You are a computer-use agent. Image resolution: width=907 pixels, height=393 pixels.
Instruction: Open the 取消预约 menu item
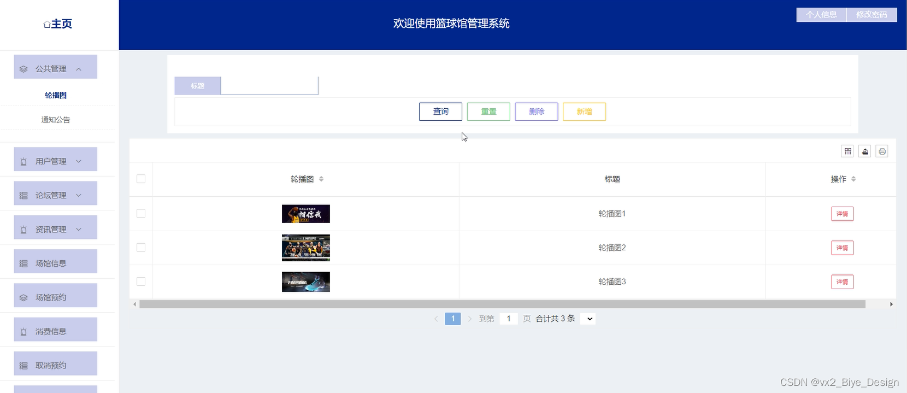(56, 363)
